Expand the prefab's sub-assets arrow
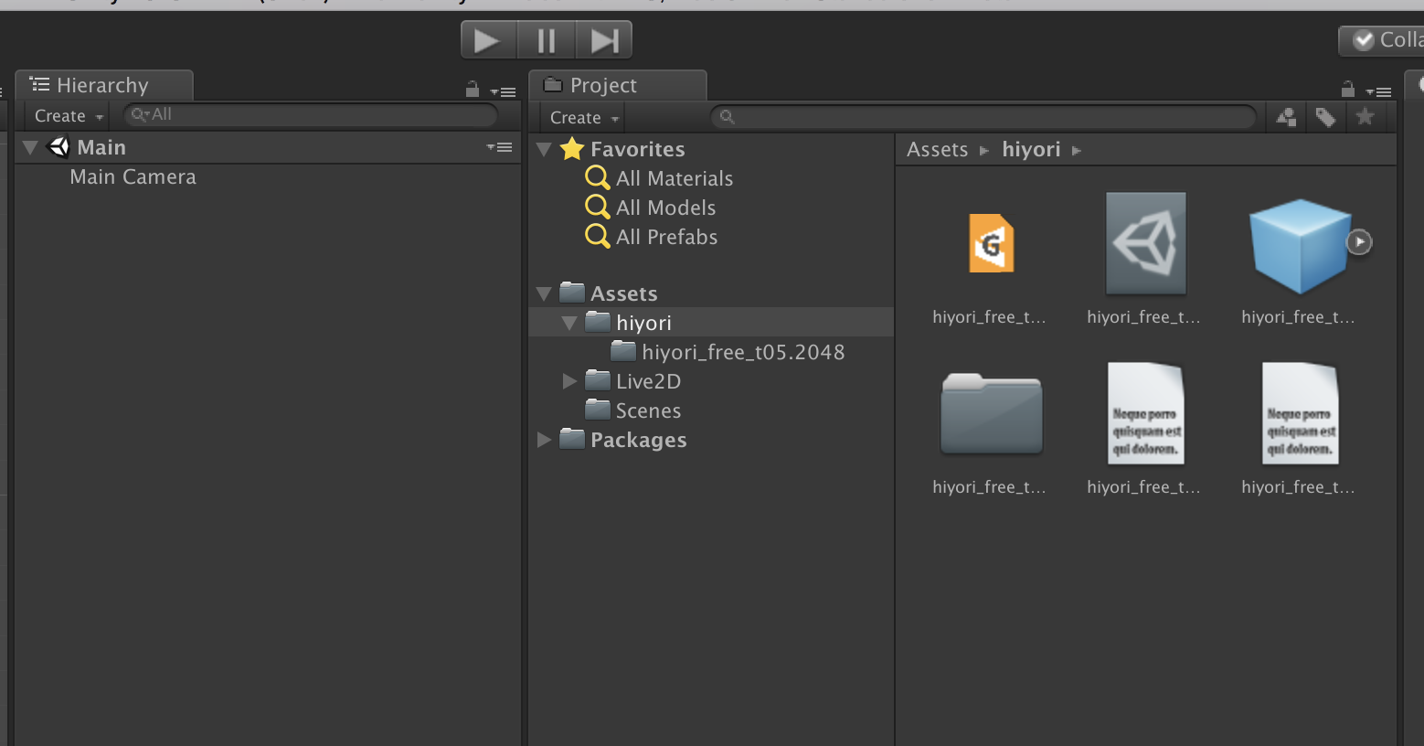This screenshot has width=1424, height=746. click(x=1360, y=242)
